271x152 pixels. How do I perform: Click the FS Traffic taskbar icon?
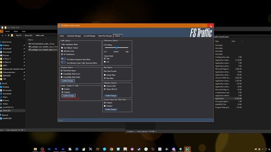tap(187, 149)
